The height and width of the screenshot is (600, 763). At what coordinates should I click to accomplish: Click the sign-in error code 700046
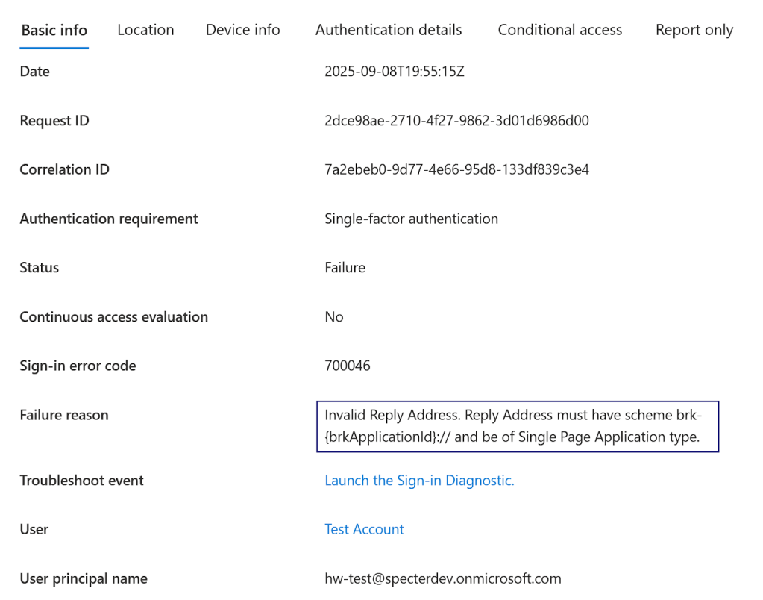click(348, 366)
